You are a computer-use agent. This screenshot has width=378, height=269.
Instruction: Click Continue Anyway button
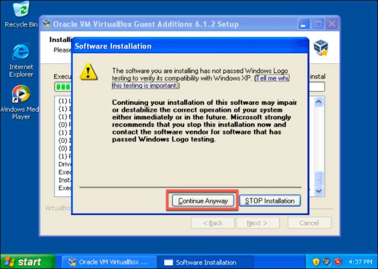point(203,200)
